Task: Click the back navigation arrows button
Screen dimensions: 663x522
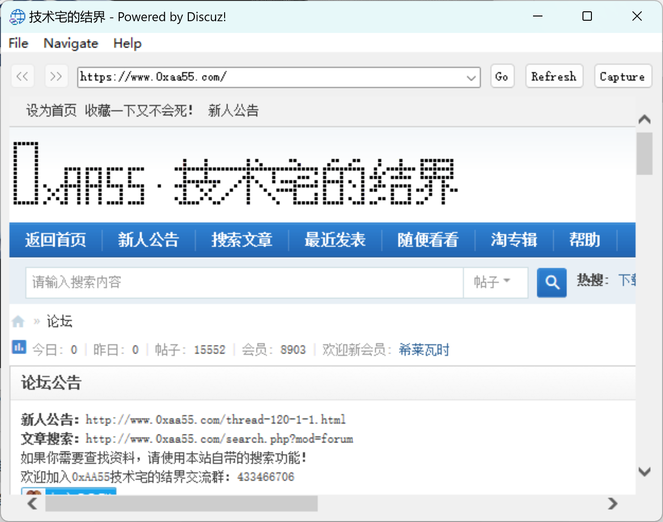Action: 23,76
